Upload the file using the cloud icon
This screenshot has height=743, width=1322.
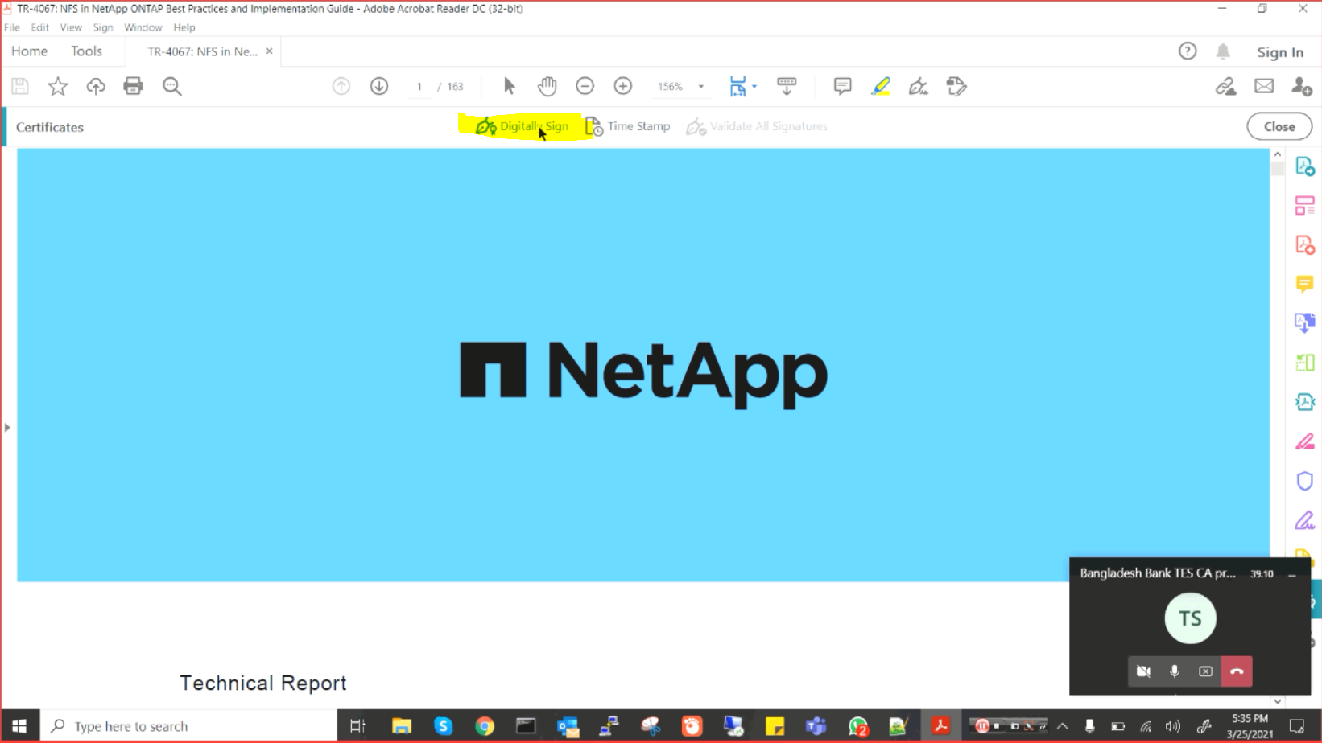(x=96, y=86)
